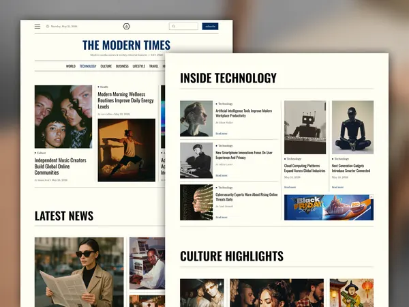The width and height of the screenshot is (409, 307).
Task: Close the Black Friday ad
Action: pos(372,197)
